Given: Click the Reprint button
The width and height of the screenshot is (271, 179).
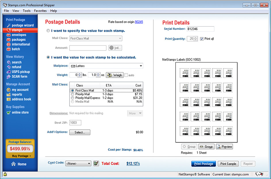Looking at the screenshot, I should tap(248, 164).
